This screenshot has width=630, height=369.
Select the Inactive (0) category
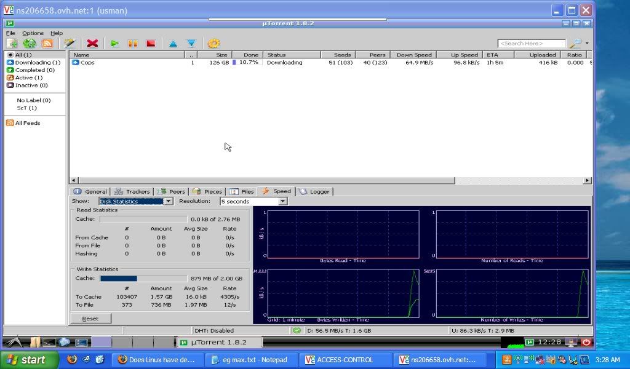click(x=35, y=85)
